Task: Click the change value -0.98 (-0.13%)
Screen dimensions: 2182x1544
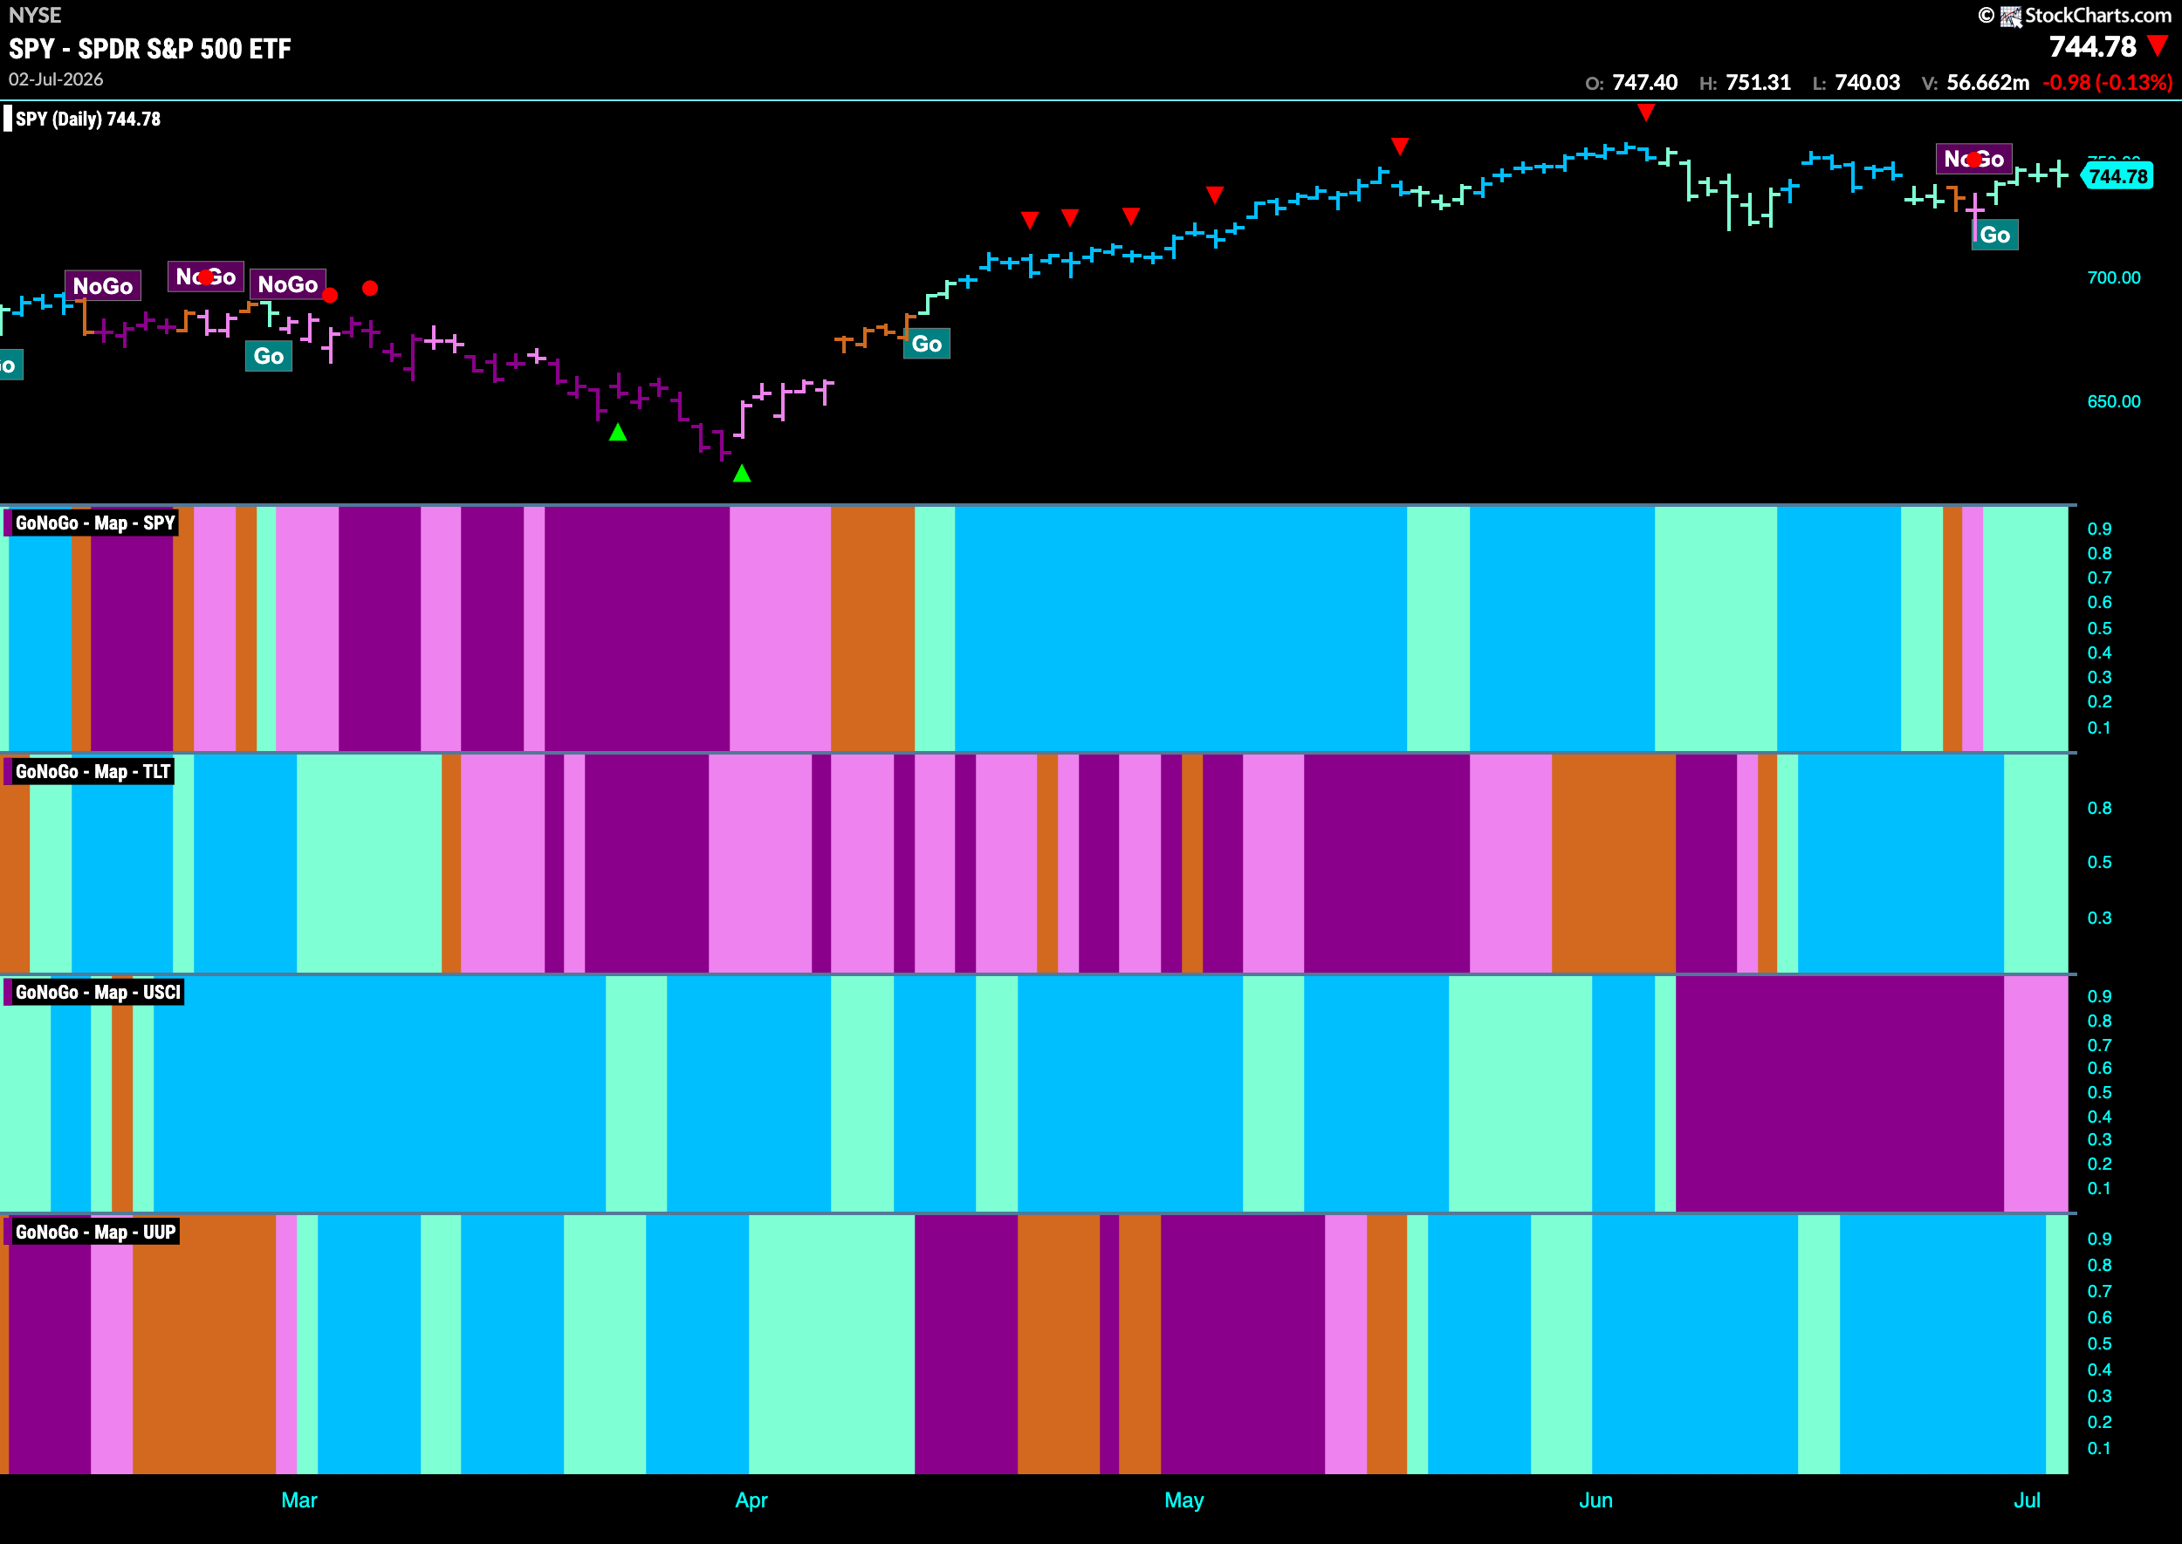Action: click(x=2108, y=83)
